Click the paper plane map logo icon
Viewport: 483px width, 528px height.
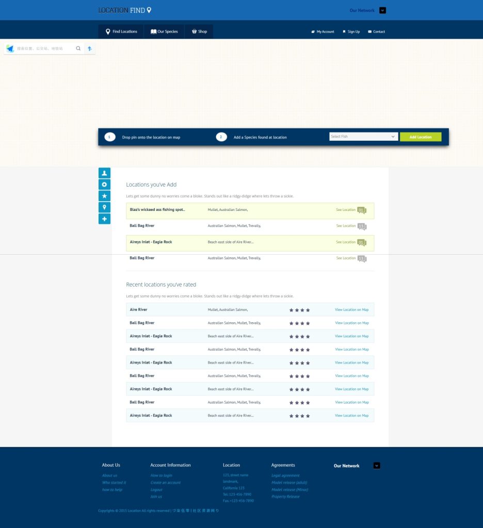[x=10, y=48]
